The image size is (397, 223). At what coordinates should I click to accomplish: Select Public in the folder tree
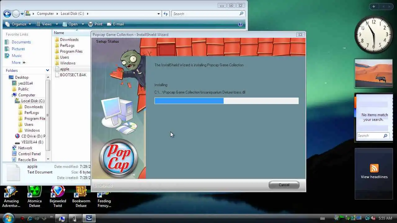click(x=20, y=89)
